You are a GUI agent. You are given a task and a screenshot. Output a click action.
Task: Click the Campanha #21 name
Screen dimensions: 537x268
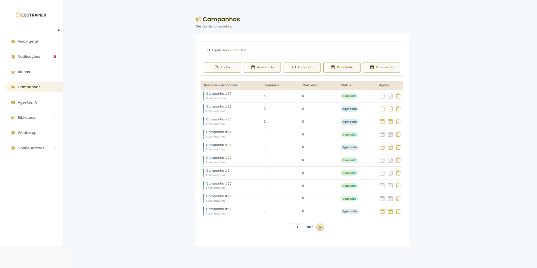click(218, 171)
